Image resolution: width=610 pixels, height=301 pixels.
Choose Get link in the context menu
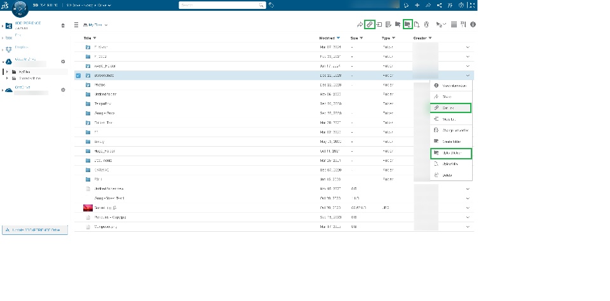click(x=451, y=108)
